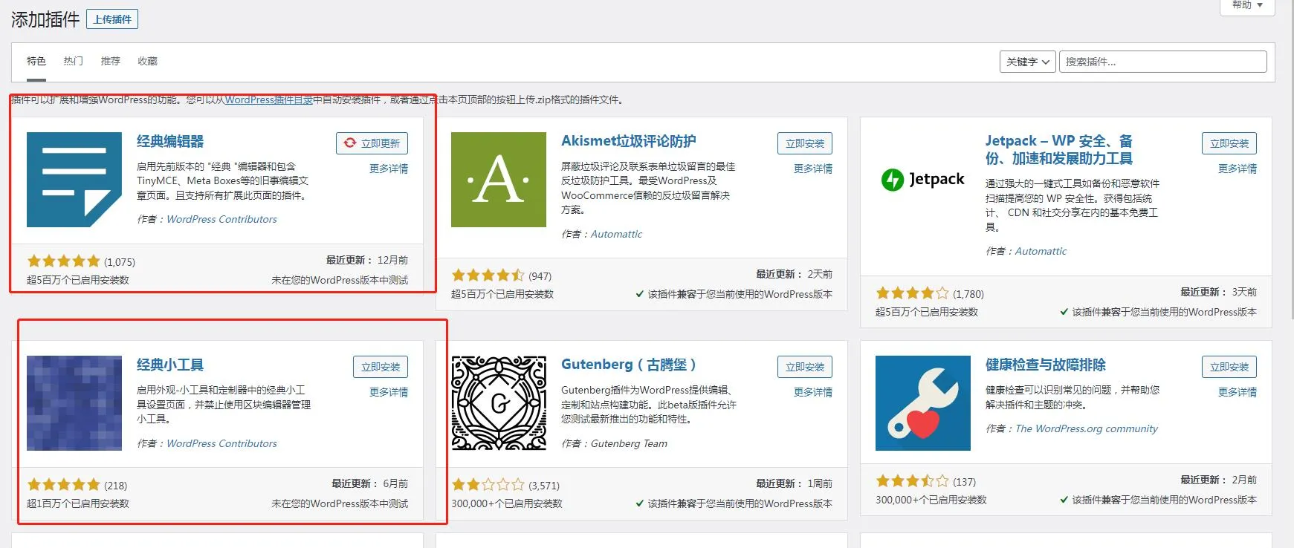Switch to the 推荐 tab
The image size is (1294, 548).
[x=110, y=61]
